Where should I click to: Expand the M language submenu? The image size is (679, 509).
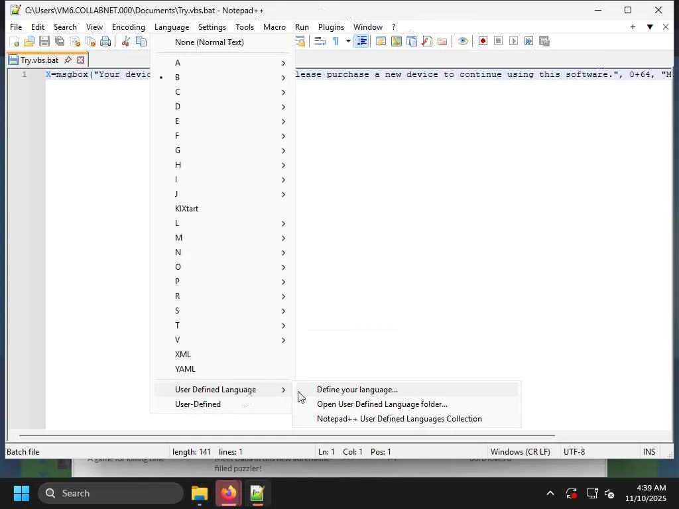coord(223,238)
